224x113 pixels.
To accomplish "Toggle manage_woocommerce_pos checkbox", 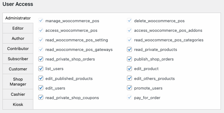I will pos(41,21).
